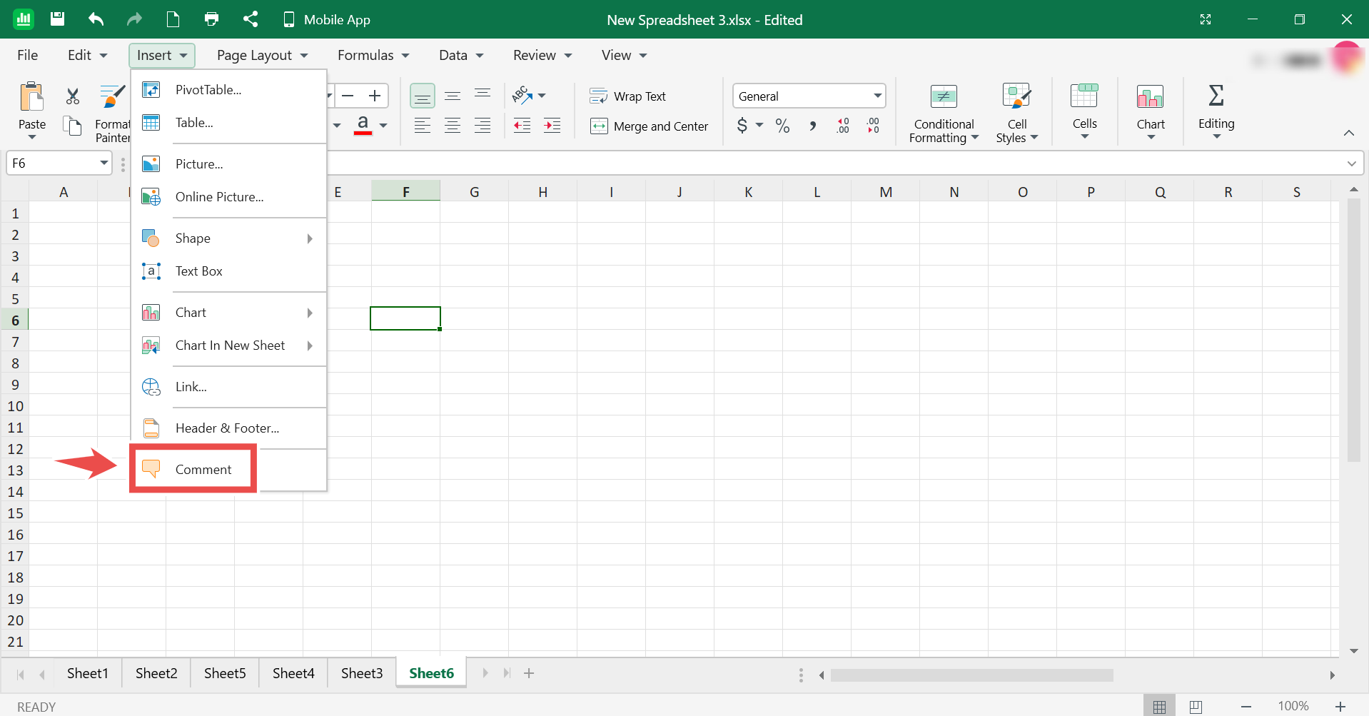
Task: Zoom out with minus in status bar
Action: (x=1246, y=706)
